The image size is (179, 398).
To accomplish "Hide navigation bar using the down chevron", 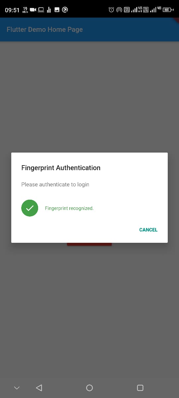I will [x=17, y=388].
